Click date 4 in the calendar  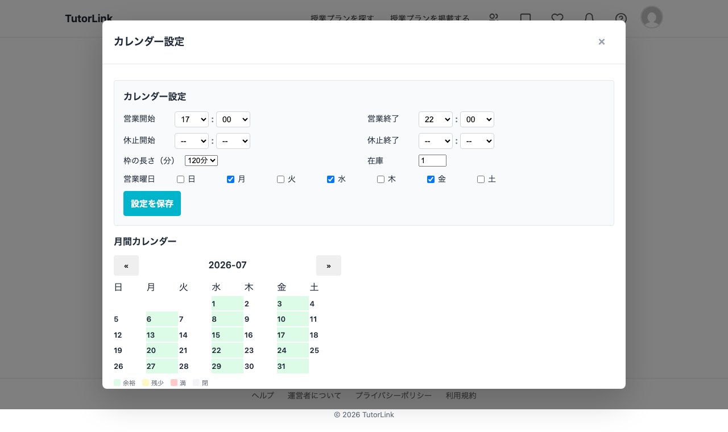point(325,304)
